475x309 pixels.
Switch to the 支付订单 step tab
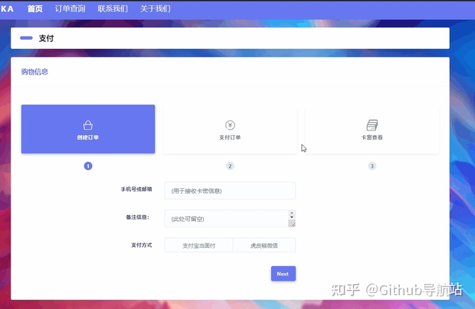coord(230,129)
